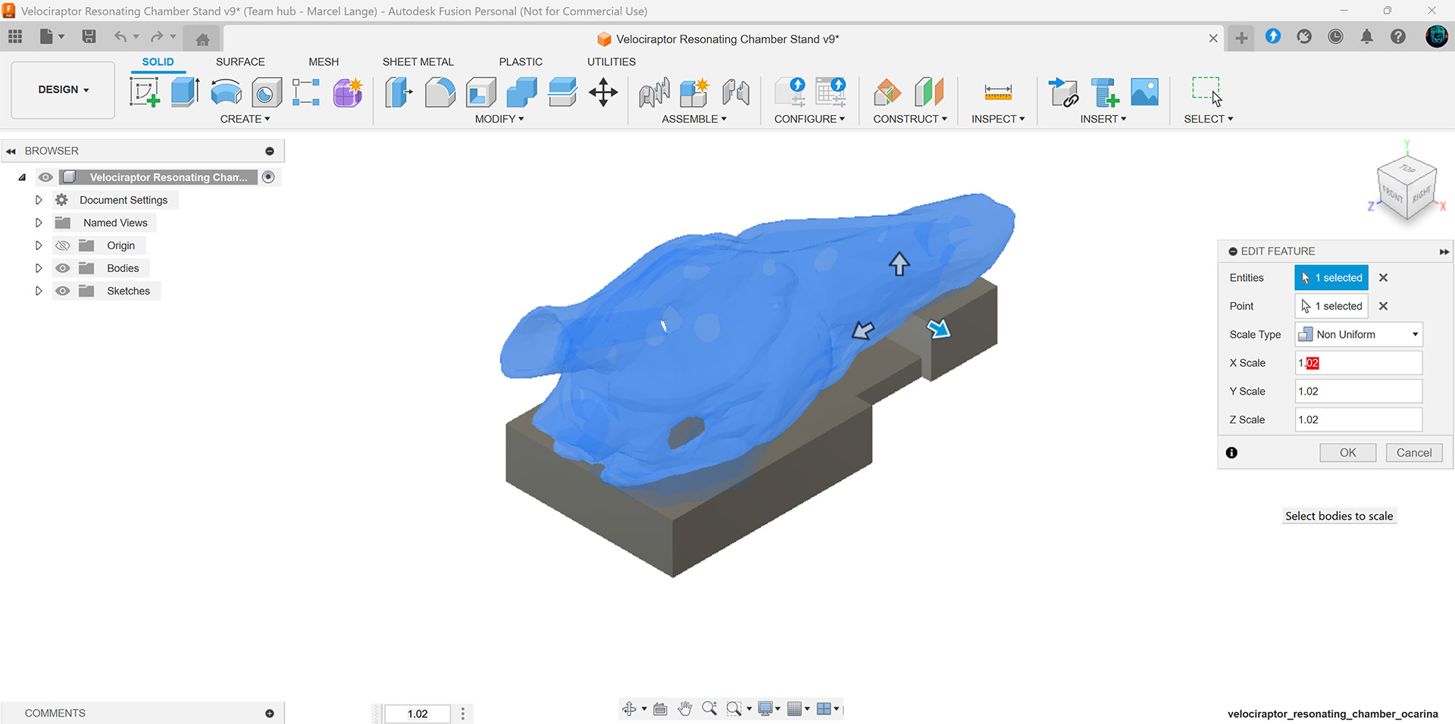This screenshot has height=724, width=1455.
Task: Switch to the PLASTIC tab
Action: [521, 62]
